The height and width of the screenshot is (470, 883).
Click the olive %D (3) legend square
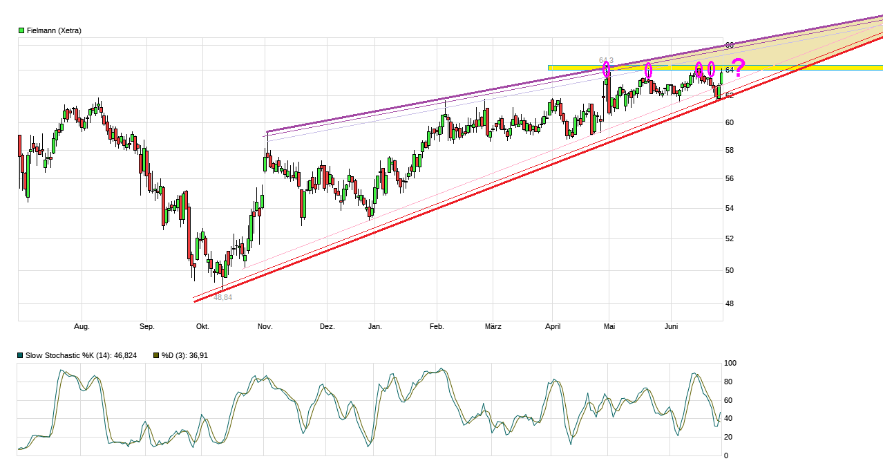(x=157, y=355)
